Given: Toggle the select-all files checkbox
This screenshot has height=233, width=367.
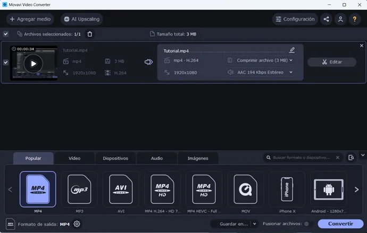Looking at the screenshot, I should 6,34.
